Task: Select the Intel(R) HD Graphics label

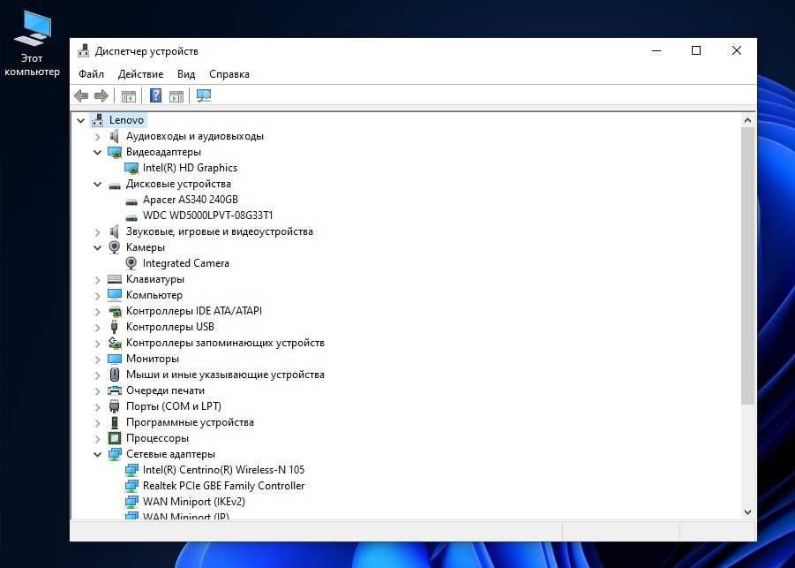Action: [190, 168]
